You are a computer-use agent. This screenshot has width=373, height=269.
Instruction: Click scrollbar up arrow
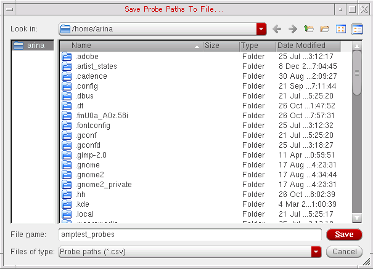click(x=357, y=46)
